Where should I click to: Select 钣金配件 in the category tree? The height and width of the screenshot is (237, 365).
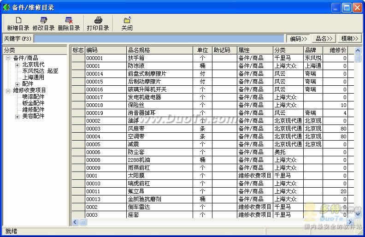click(x=33, y=103)
